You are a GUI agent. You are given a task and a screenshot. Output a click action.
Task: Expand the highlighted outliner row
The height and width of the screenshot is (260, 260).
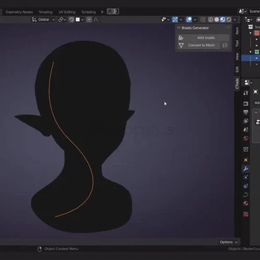tap(256, 58)
